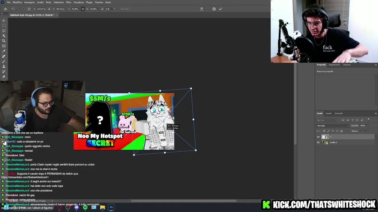The width and height of the screenshot is (378, 212).
Task: Toggle the reference point checkbox
Action: pos(23,9)
